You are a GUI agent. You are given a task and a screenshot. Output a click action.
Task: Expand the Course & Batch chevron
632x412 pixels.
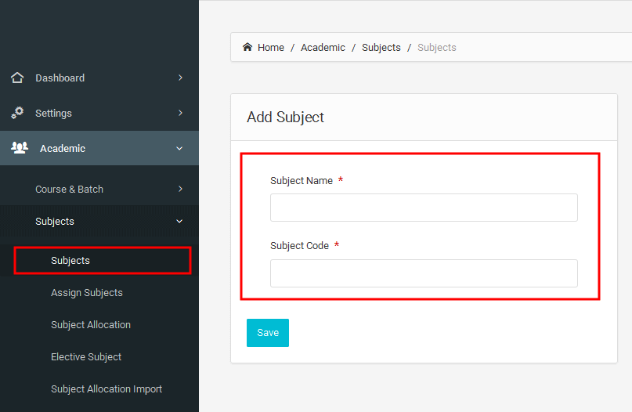[x=180, y=189]
